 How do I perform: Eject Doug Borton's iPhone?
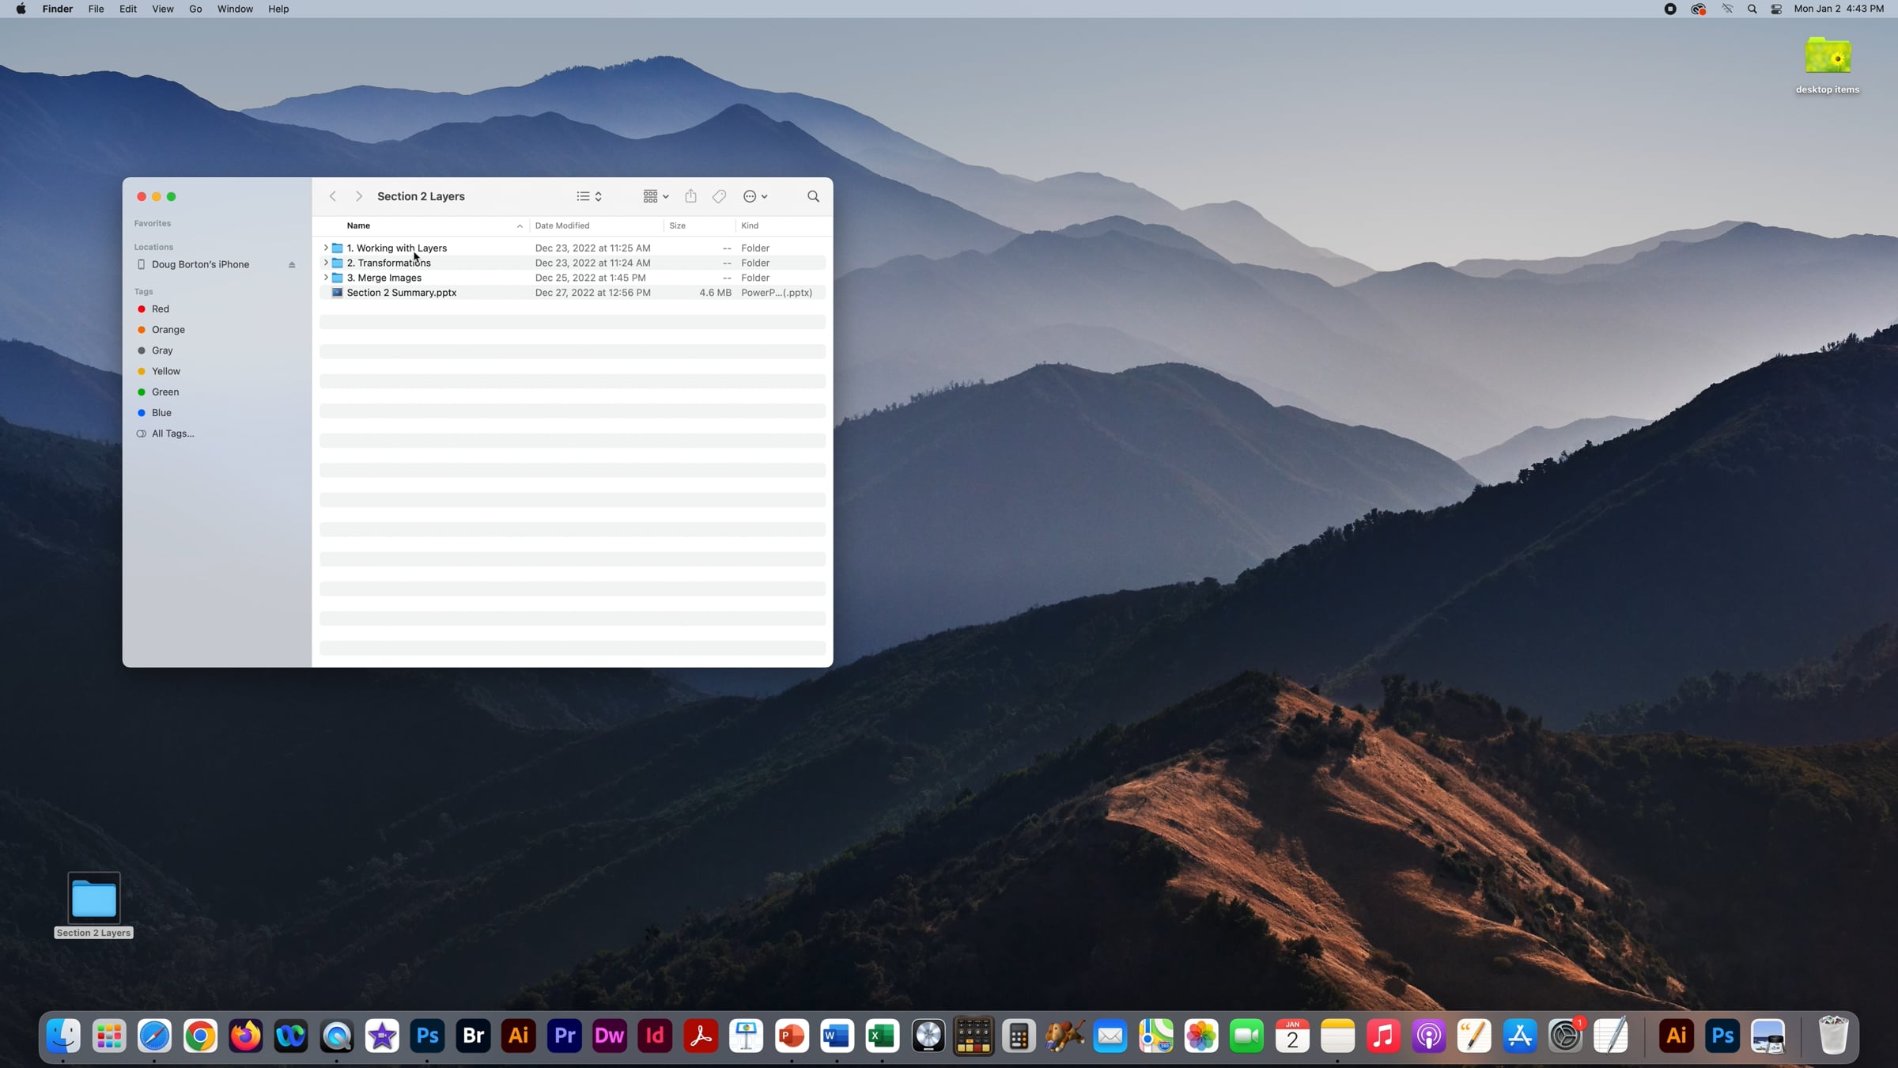click(292, 265)
